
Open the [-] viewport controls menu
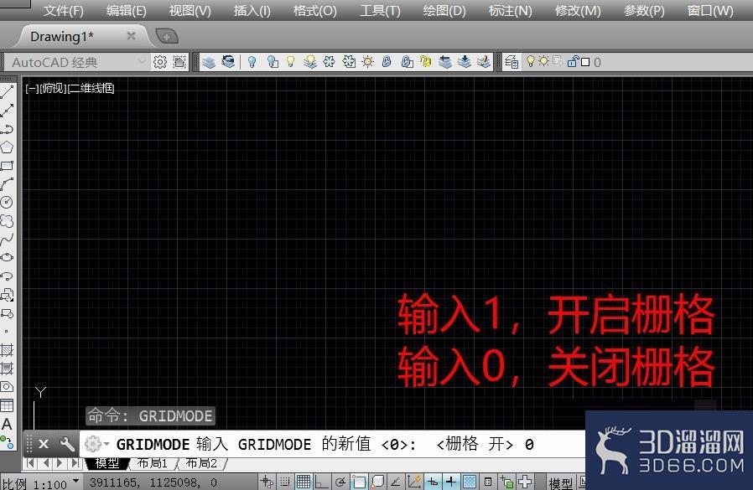tap(32, 88)
